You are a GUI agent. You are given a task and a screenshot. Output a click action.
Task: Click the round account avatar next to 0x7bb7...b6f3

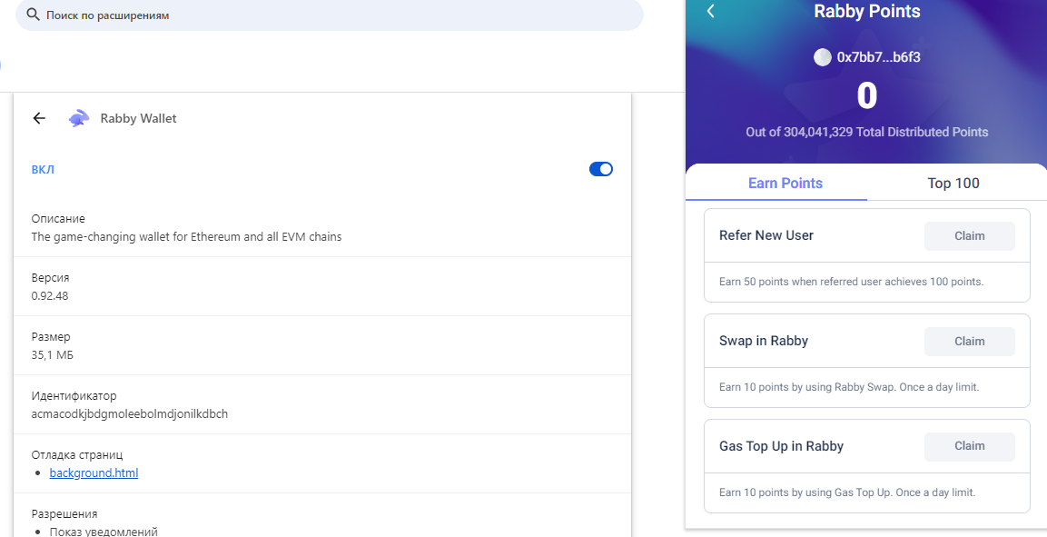coord(823,57)
